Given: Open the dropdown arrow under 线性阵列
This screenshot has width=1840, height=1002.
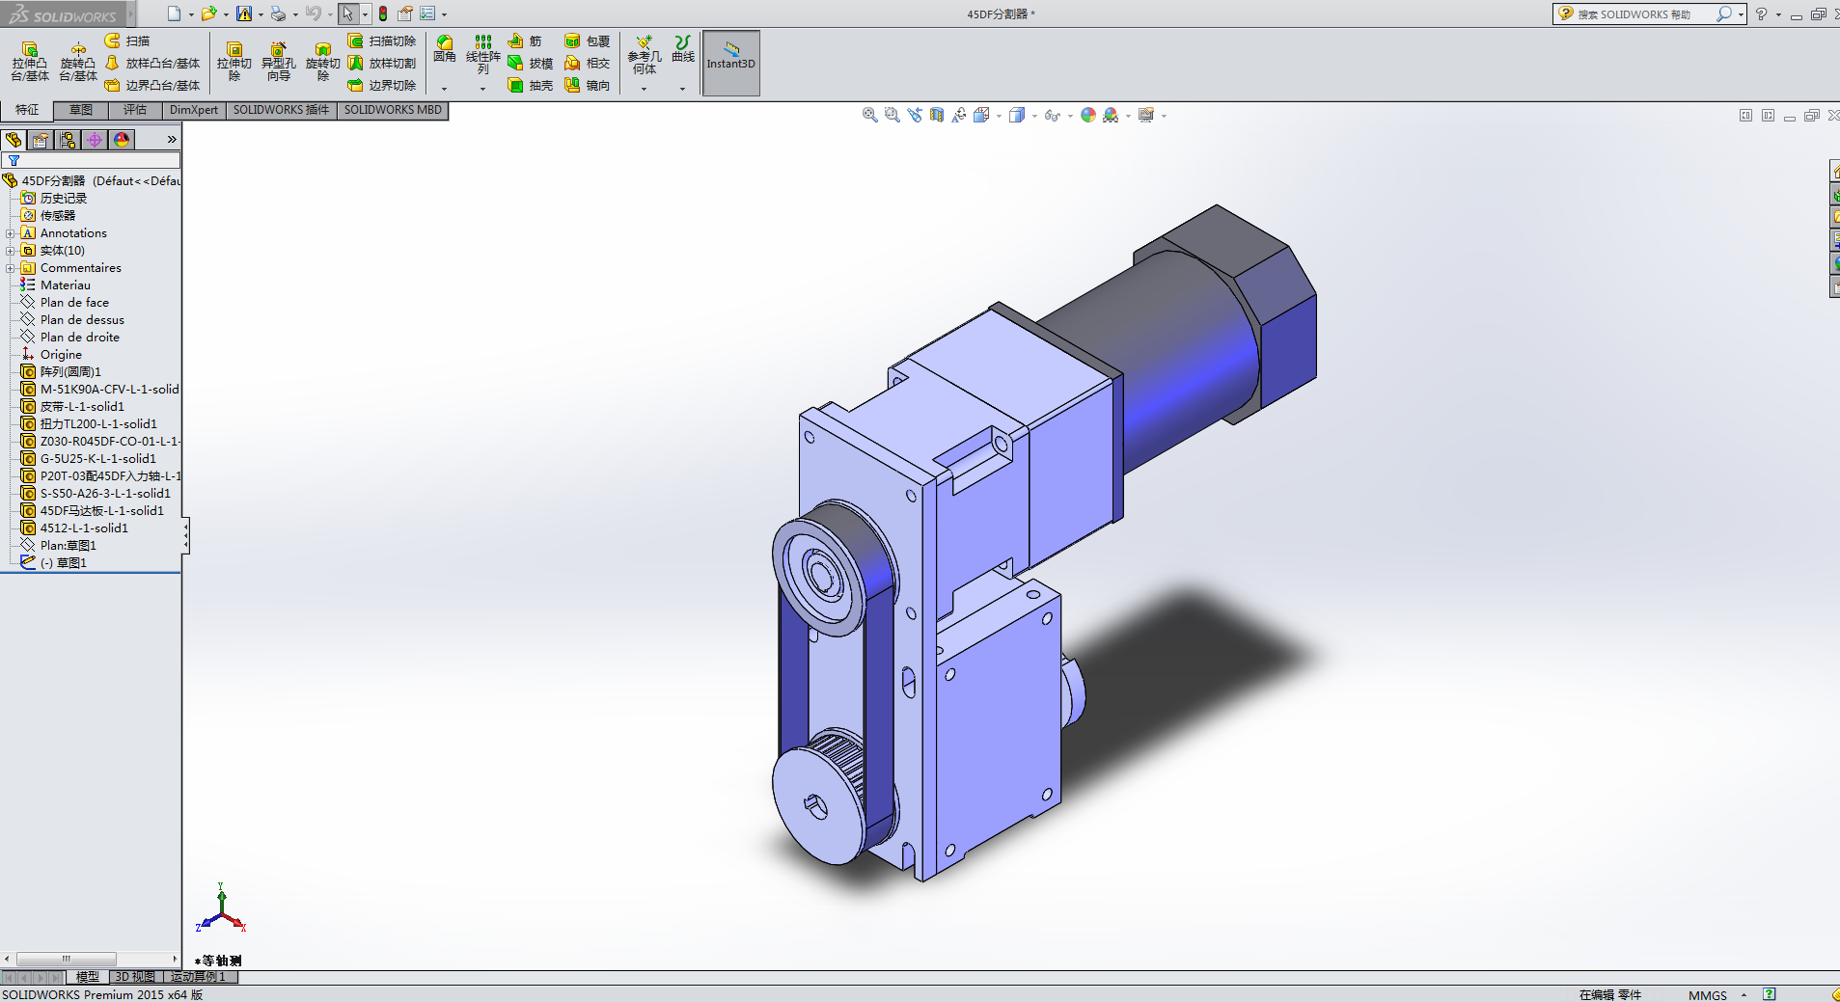Looking at the screenshot, I should (x=483, y=89).
